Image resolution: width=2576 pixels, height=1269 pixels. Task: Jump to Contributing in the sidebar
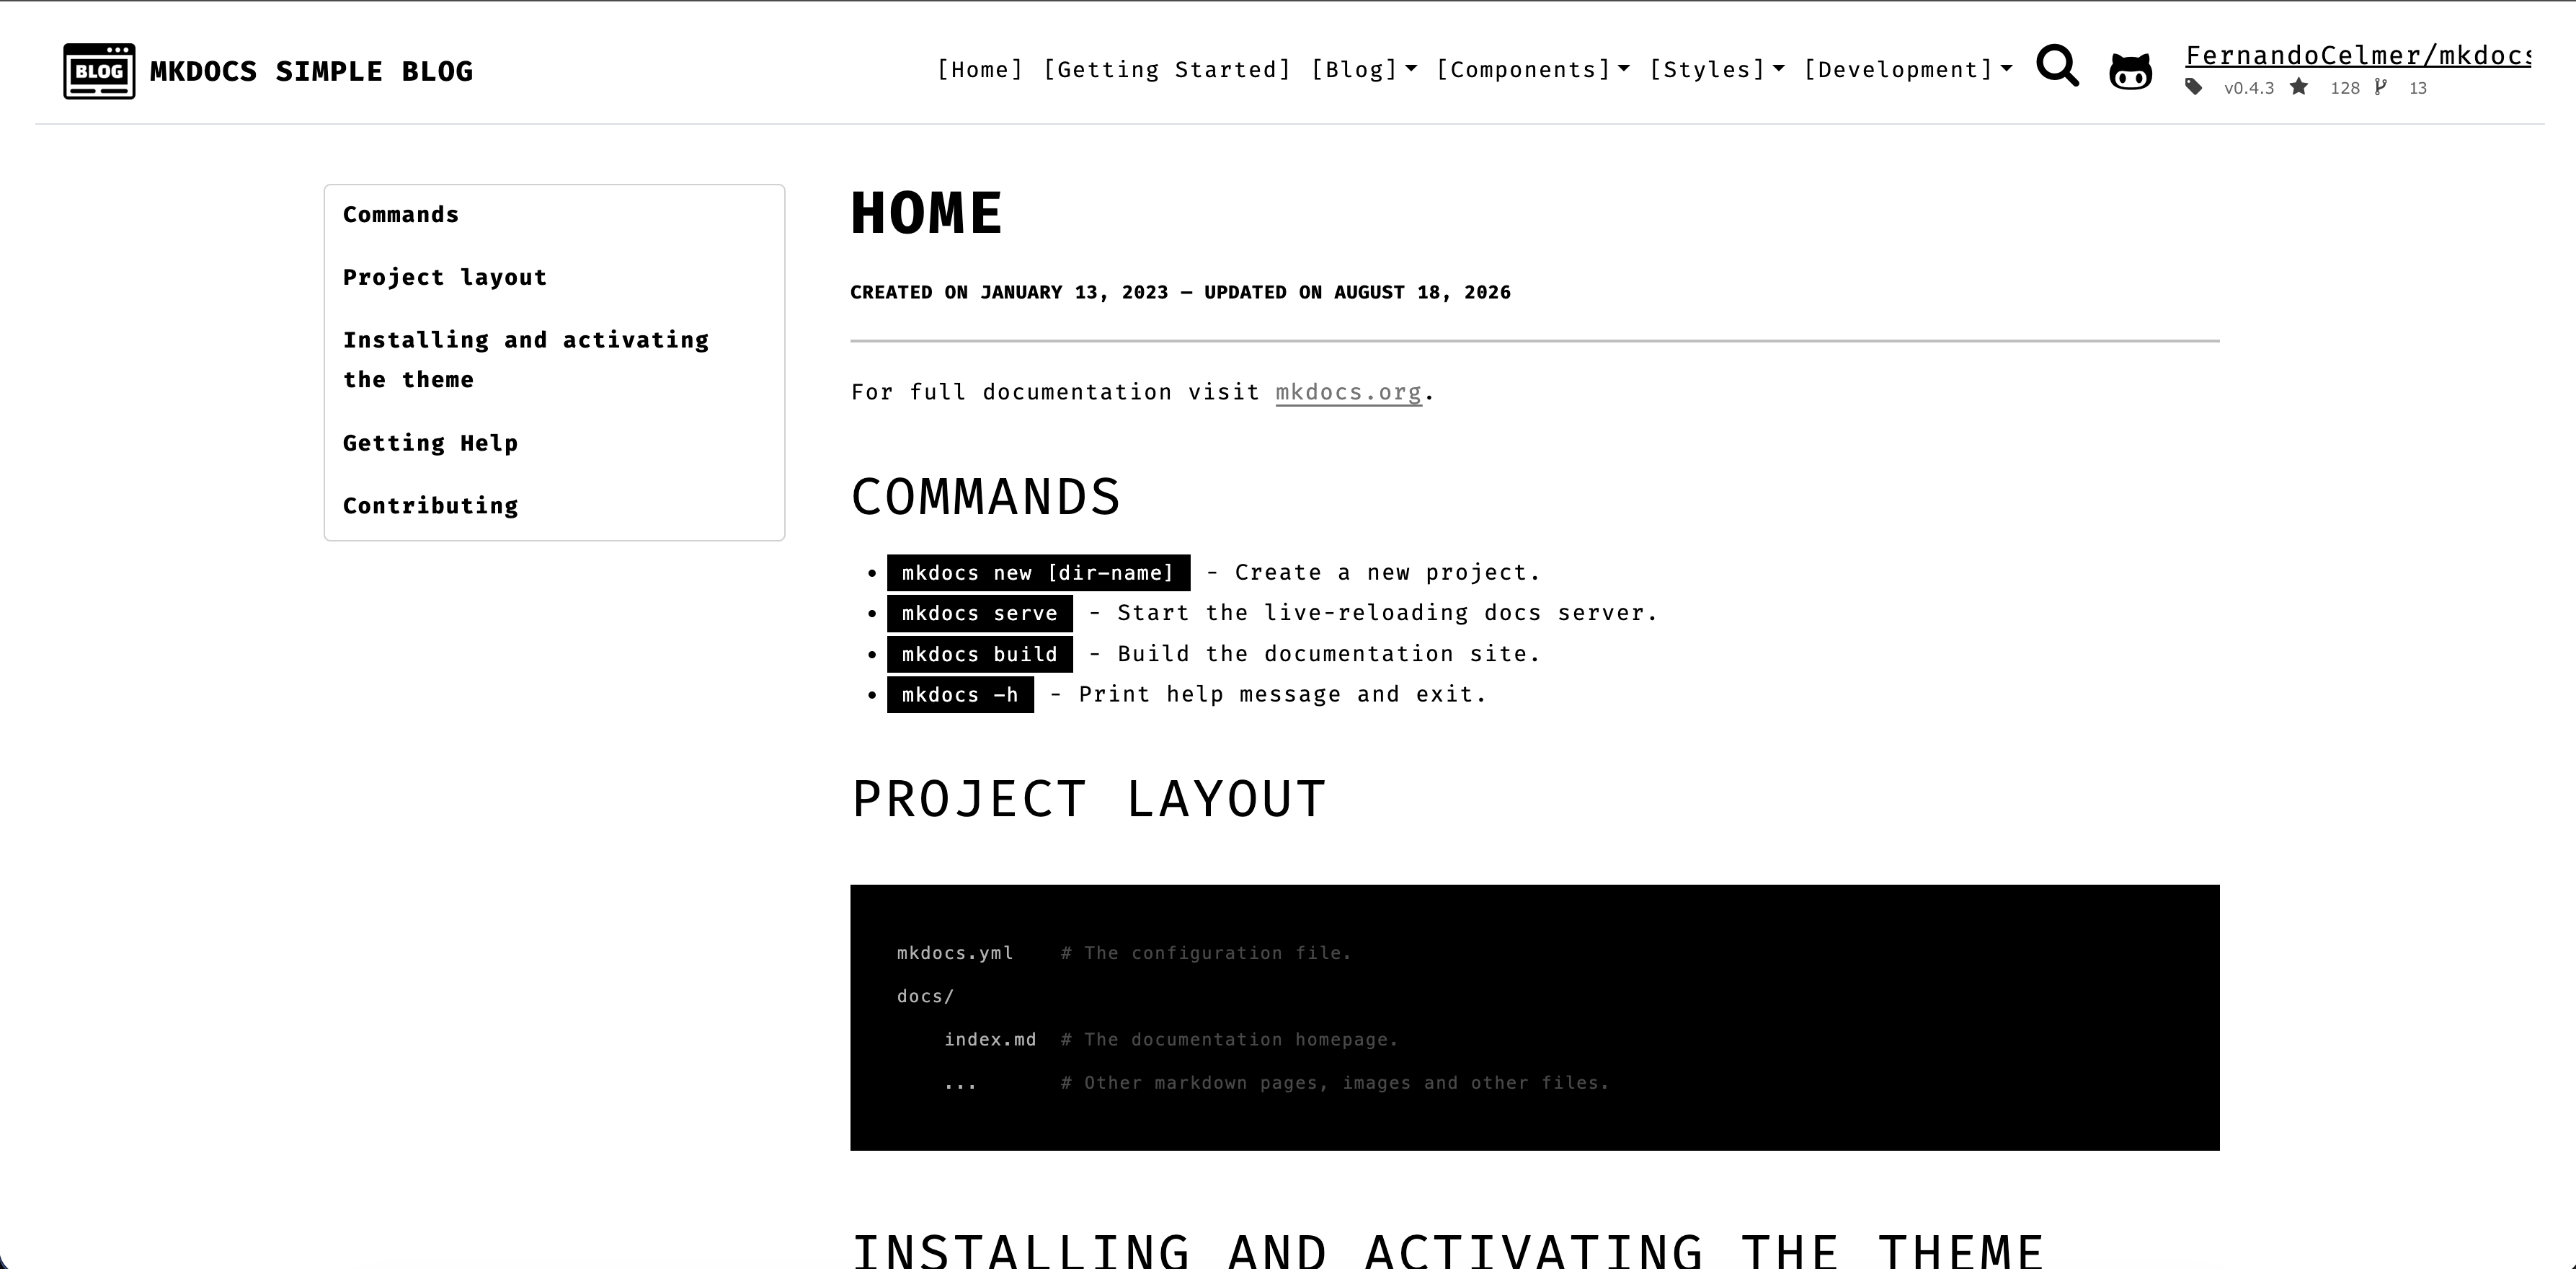(x=430, y=506)
